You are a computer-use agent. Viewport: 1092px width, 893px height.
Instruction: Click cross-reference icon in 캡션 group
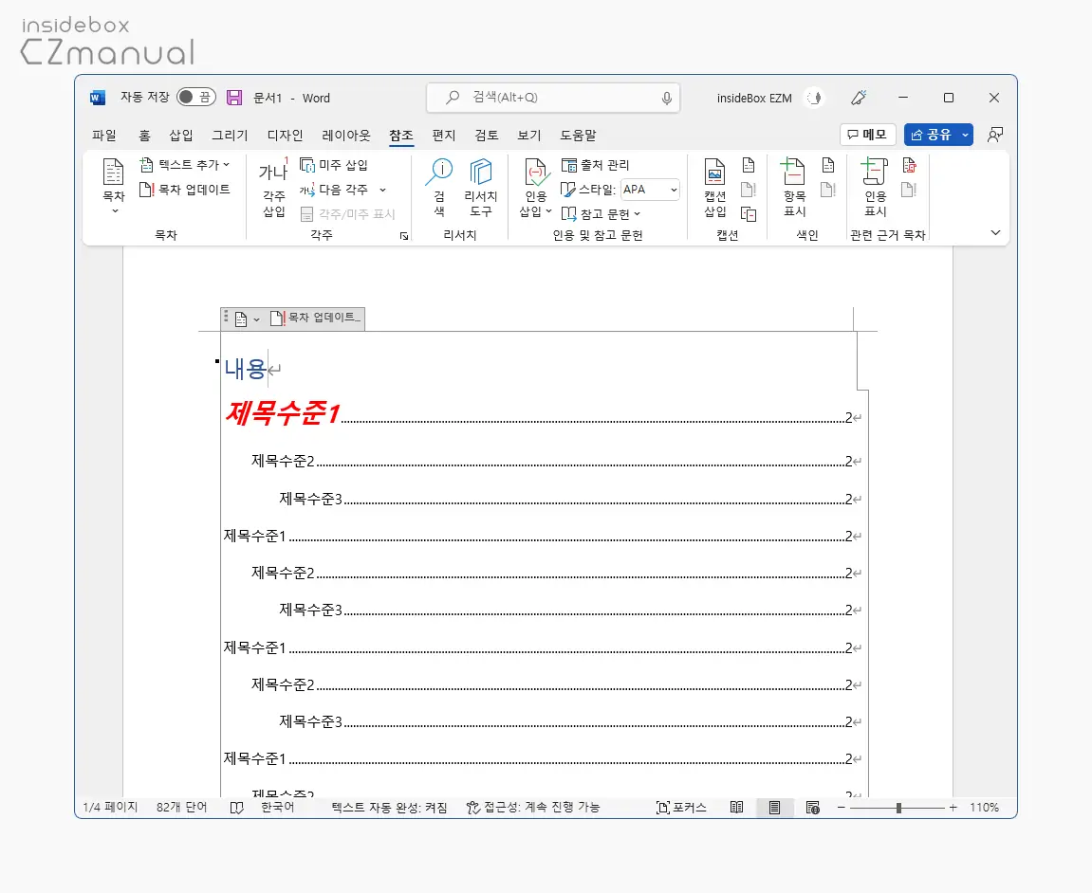click(749, 213)
